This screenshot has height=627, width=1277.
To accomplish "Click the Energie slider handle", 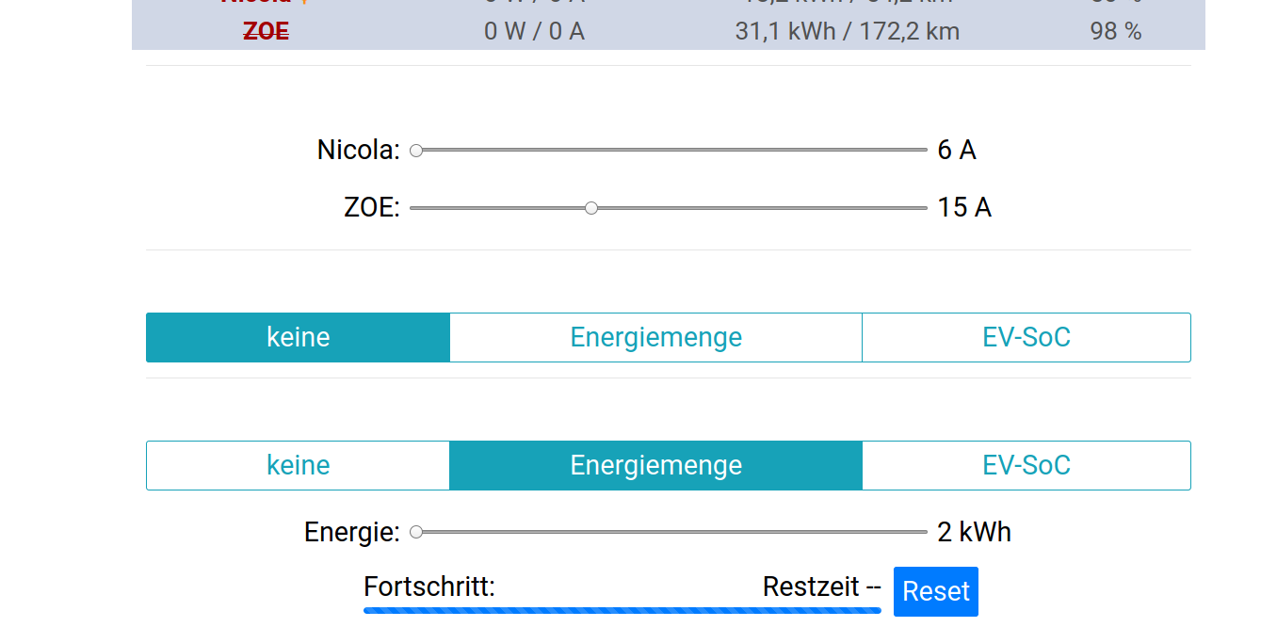I will [x=415, y=532].
